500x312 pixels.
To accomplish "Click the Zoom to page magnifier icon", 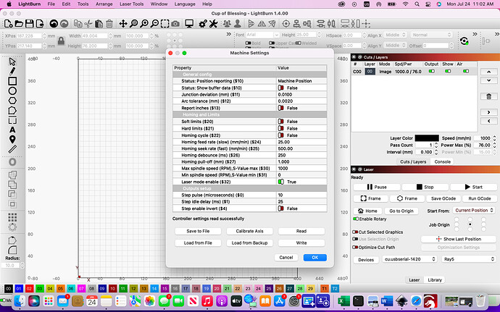I will [133, 24].
